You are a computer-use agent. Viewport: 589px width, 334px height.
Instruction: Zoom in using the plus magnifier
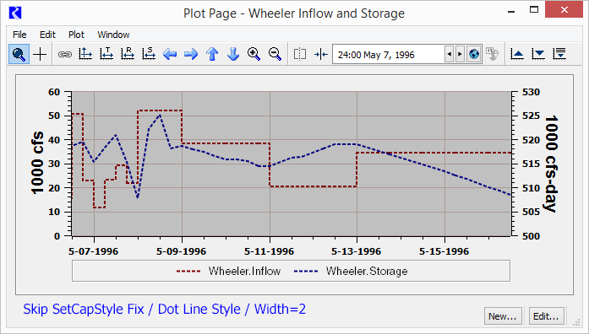(254, 54)
